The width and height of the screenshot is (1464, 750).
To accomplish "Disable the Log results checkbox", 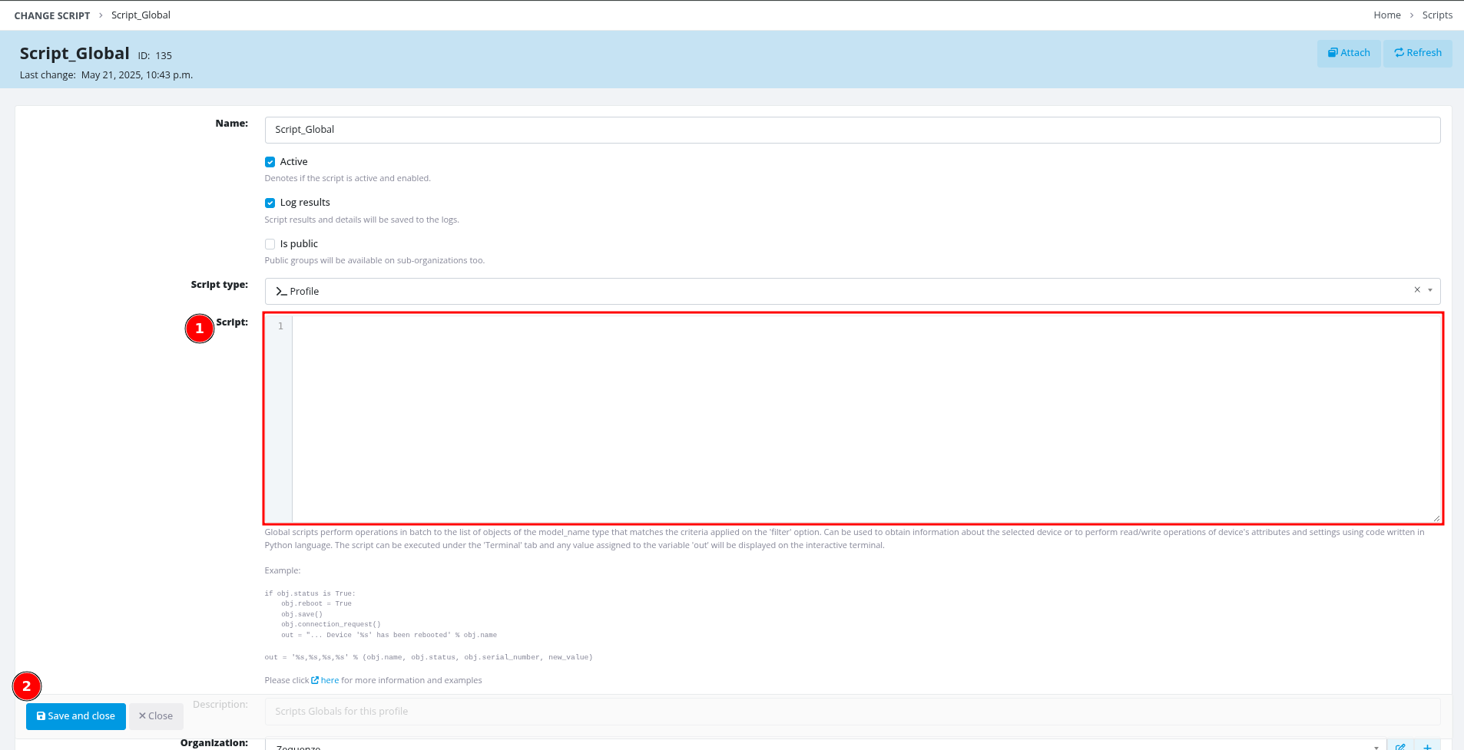I will pyautogui.click(x=270, y=203).
